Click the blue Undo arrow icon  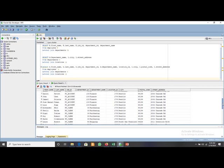click(18, 30)
